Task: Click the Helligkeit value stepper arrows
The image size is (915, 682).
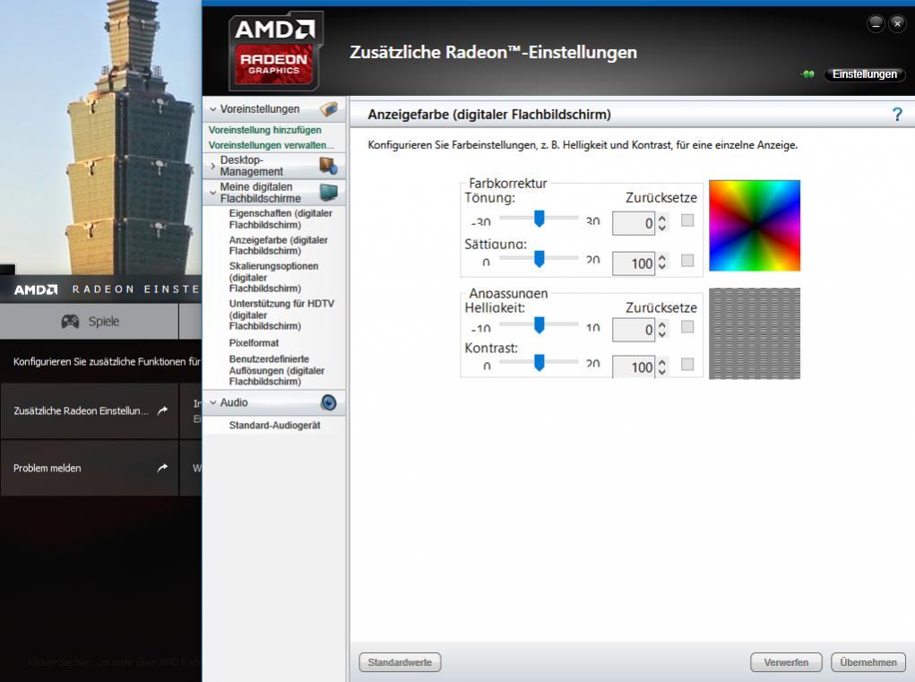Action: click(x=661, y=330)
